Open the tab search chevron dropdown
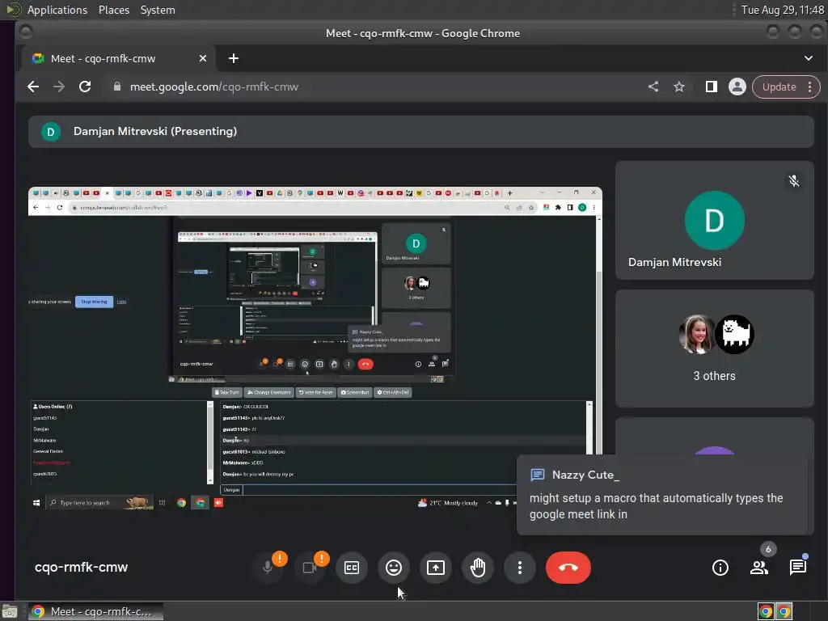This screenshot has width=828, height=621. tap(809, 58)
